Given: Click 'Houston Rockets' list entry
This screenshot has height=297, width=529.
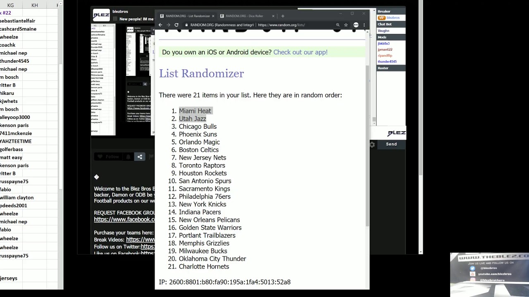Looking at the screenshot, I should (203, 173).
